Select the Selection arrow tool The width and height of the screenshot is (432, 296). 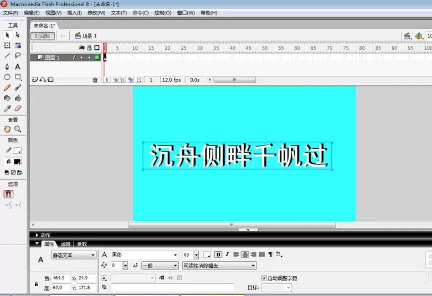7,35
